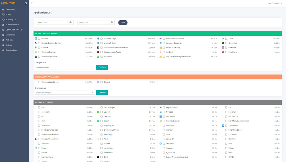Click the Power BI Desktop icon
Viewport: 286px width, 162px height.
pyautogui.click(x=160, y=47)
